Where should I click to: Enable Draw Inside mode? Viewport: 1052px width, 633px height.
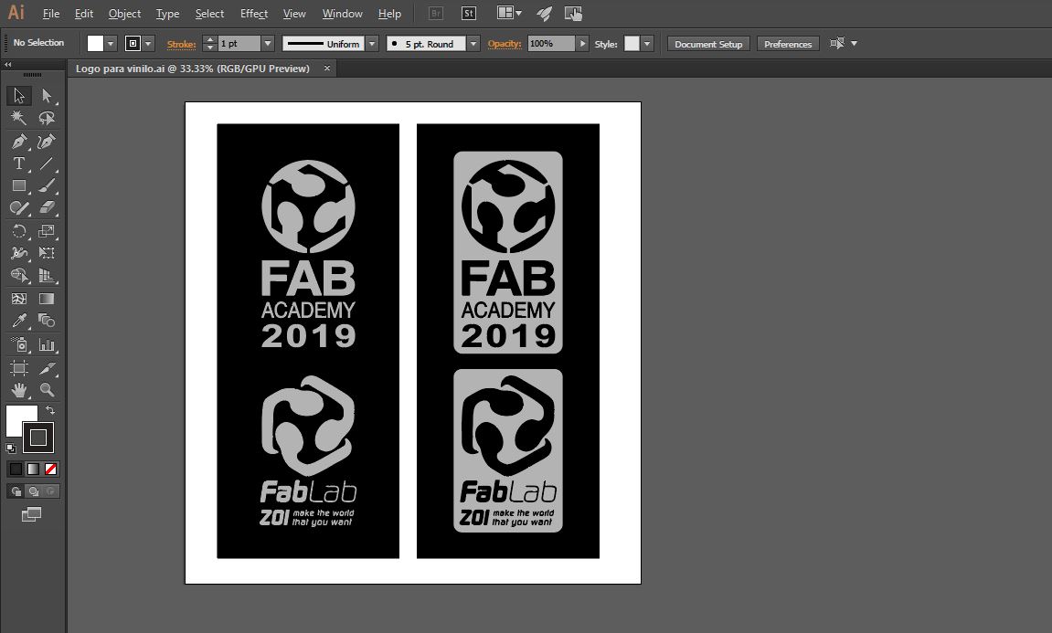[51, 491]
